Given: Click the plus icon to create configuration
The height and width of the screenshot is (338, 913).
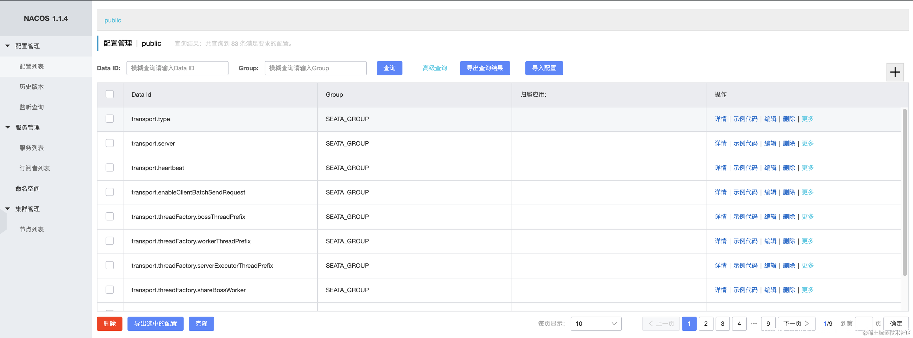Looking at the screenshot, I should point(895,72).
